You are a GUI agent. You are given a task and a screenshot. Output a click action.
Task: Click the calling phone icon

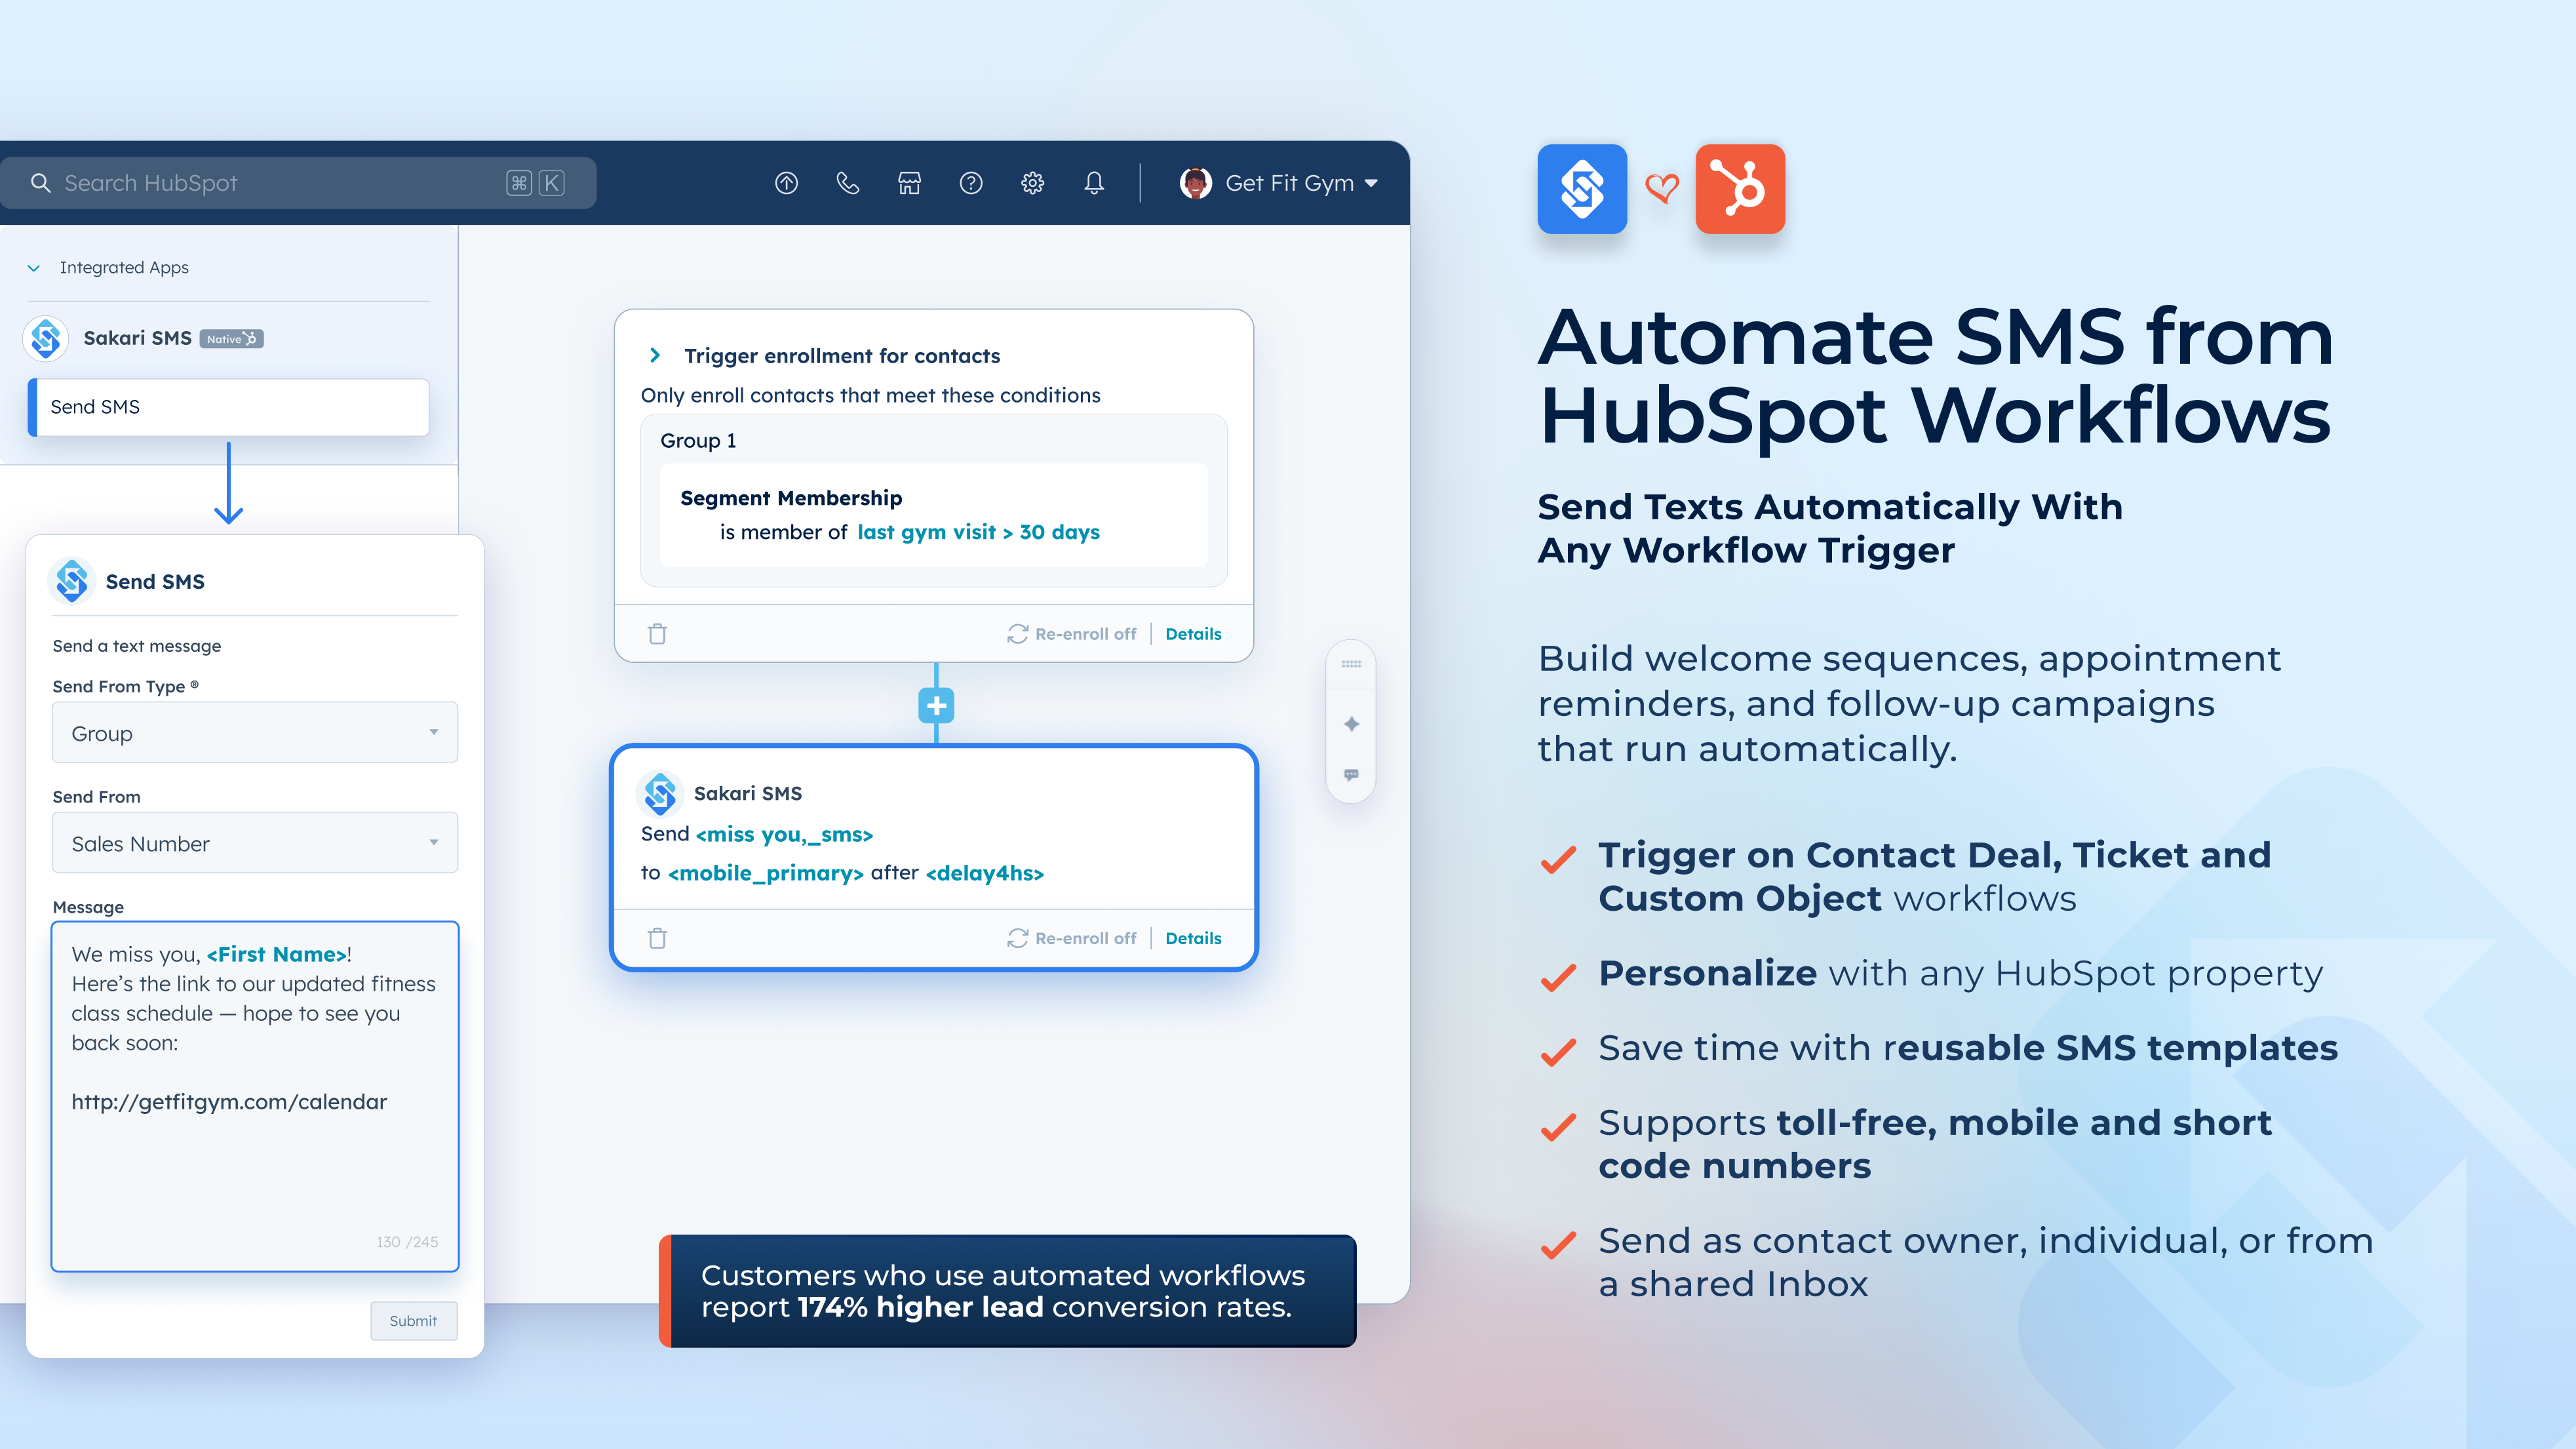click(848, 182)
